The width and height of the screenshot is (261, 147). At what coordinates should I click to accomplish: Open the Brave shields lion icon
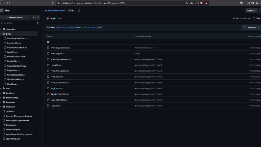pos(201,3)
